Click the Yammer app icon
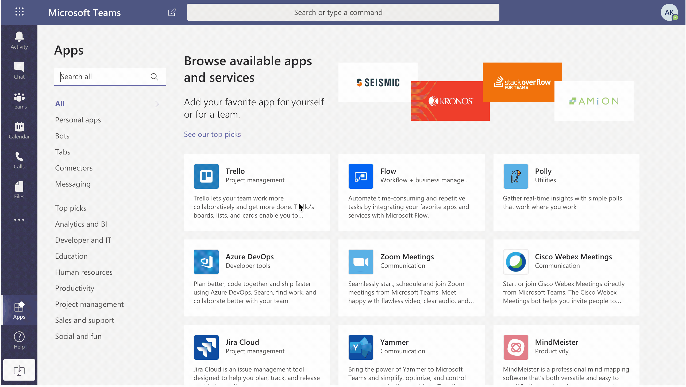The image size is (686, 387). tap(361, 347)
